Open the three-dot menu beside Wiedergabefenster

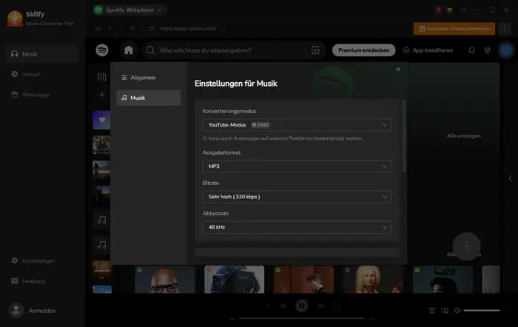pos(505,29)
